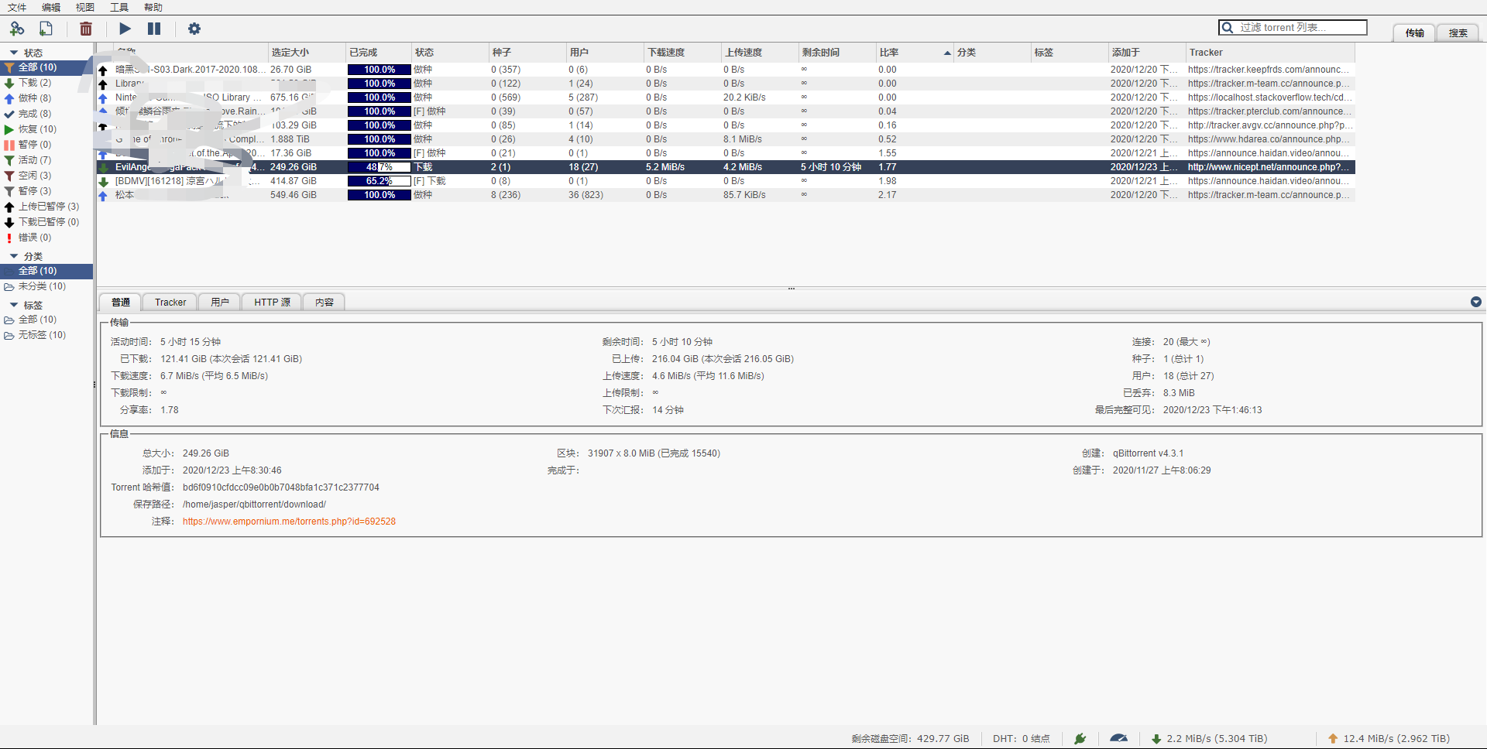
Task: Collapse the 状态 section in sidebar
Action: click(x=14, y=53)
